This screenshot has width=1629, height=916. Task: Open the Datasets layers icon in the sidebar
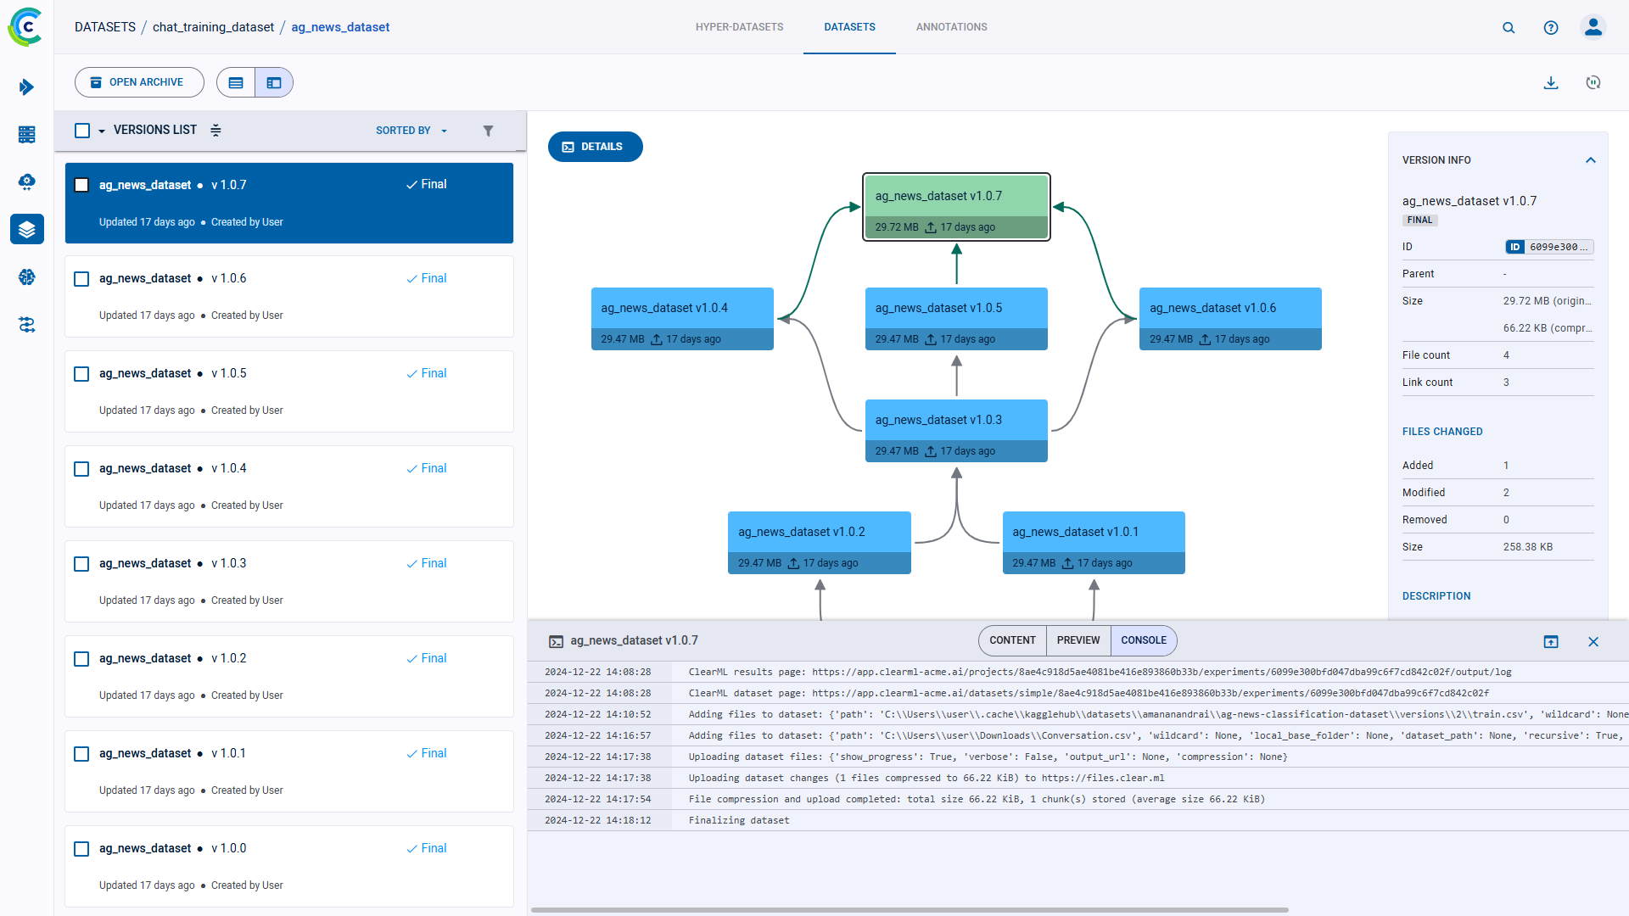click(x=27, y=229)
